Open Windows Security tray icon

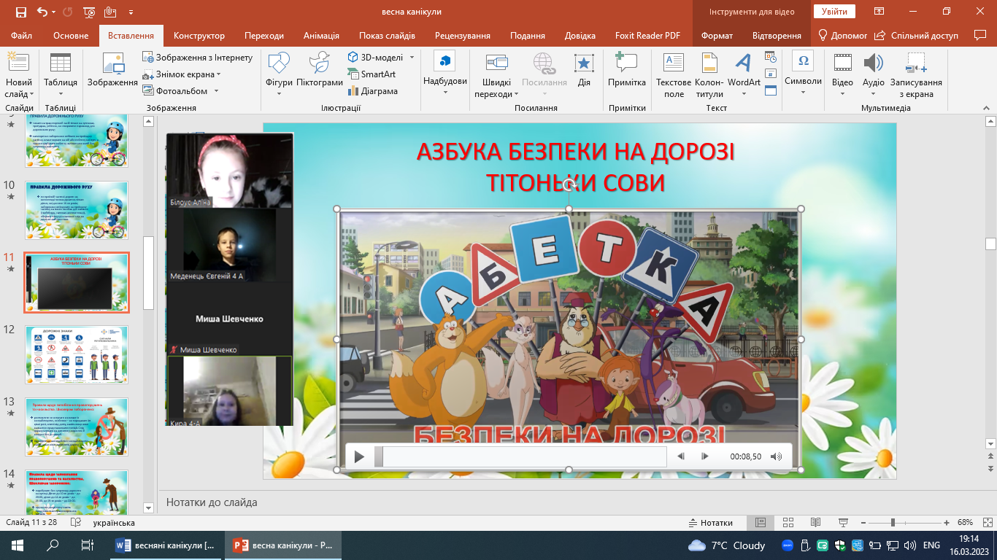pos(841,545)
